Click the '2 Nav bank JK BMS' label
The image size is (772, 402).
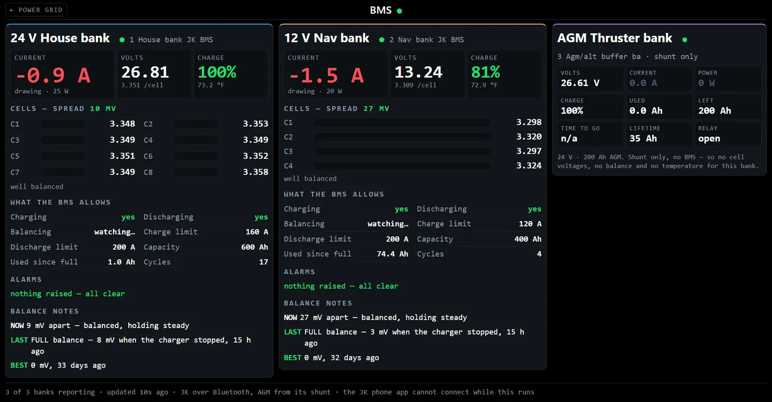coord(427,40)
